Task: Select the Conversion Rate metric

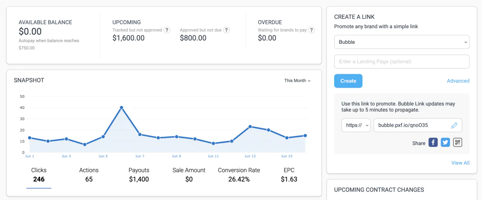Action: [239, 175]
